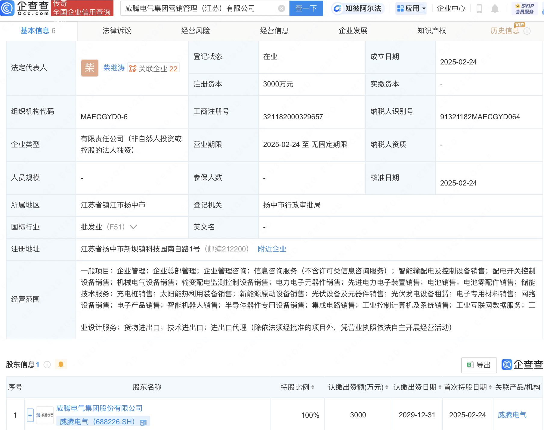Click the 全国企业信用查询 red banner
Image resolution: width=544 pixels, height=430 pixels.
point(82,8)
